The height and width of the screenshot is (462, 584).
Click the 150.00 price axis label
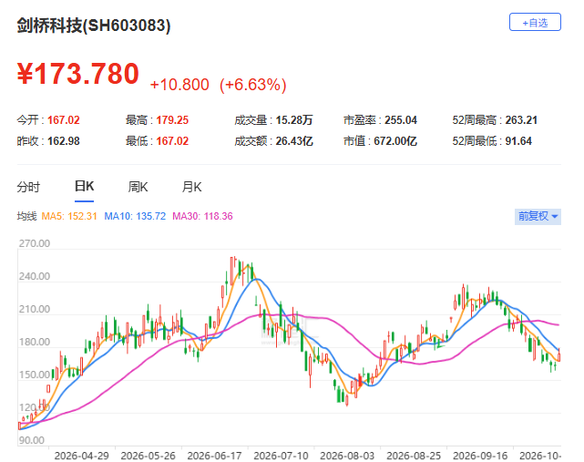pos(35,375)
